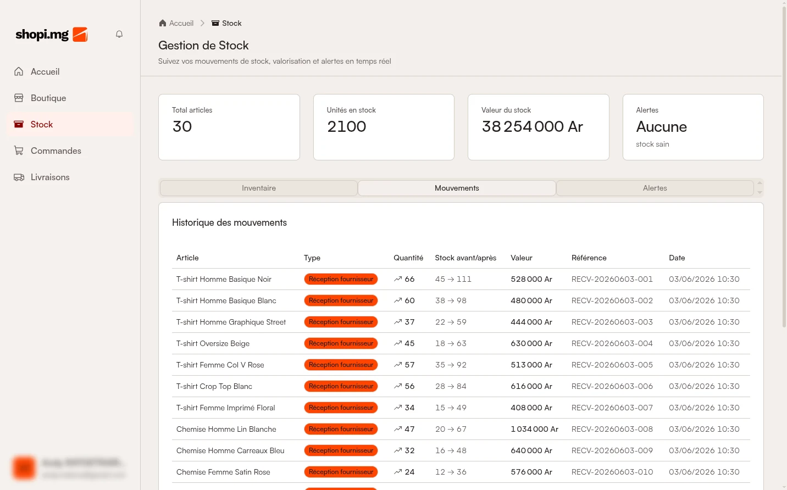Click the Accueil home icon in sidebar
The image size is (787, 490).
point(19,71)
